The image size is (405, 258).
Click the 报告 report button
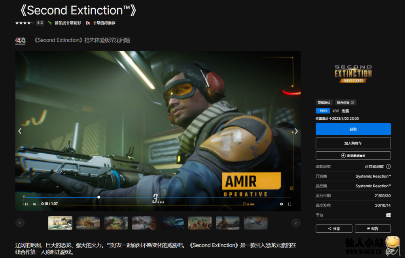pos(373,228)
